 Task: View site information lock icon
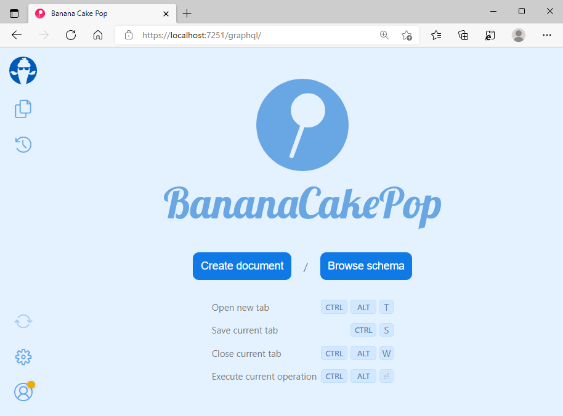pos(129,35)
